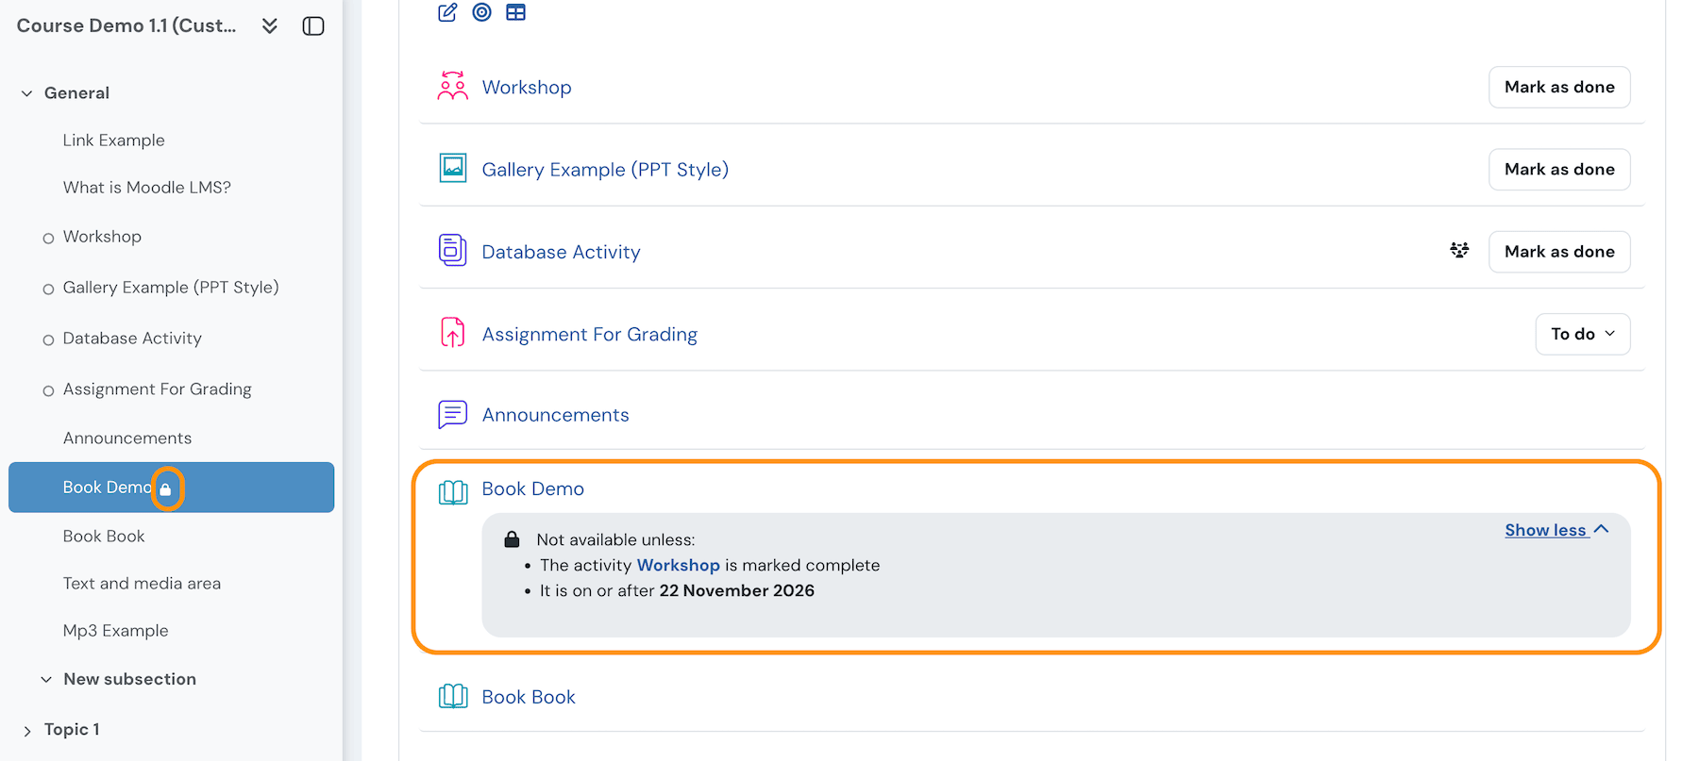
Task: Click the lock icon on Book Demo sidebar item
Action: point(166,488)
